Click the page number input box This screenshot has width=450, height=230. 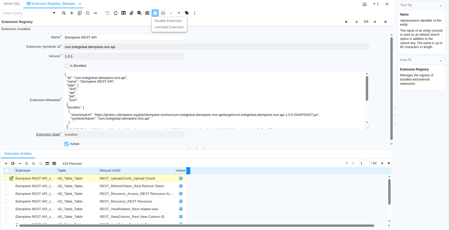pyautogui.click(x=364, y=163)
